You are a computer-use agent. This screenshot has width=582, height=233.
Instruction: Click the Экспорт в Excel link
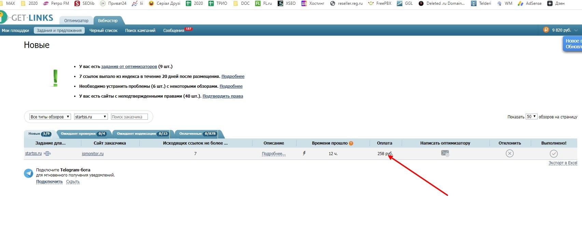563,163
